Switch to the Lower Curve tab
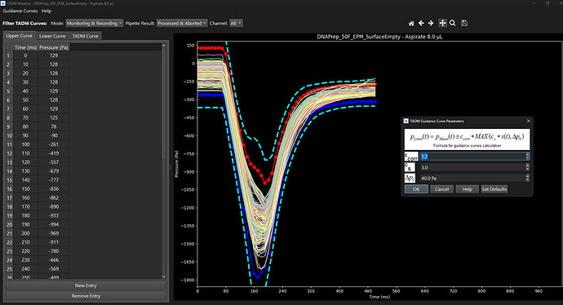The width and height of the screenshot is (563, 305). point(52,36)
